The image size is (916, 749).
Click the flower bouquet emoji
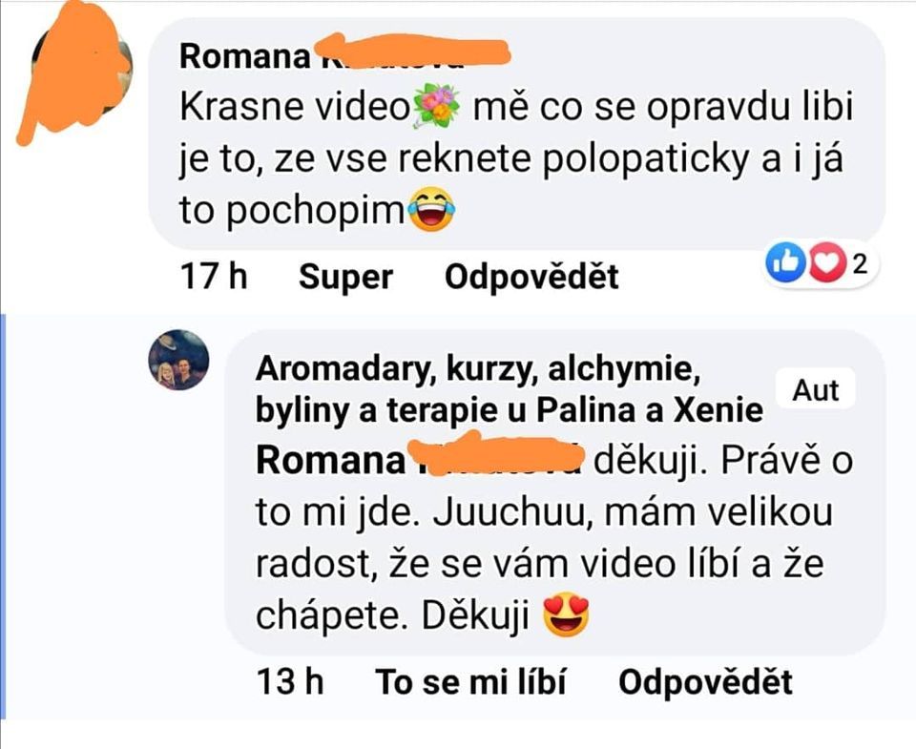pyautogui.click(x=436, y=107)
